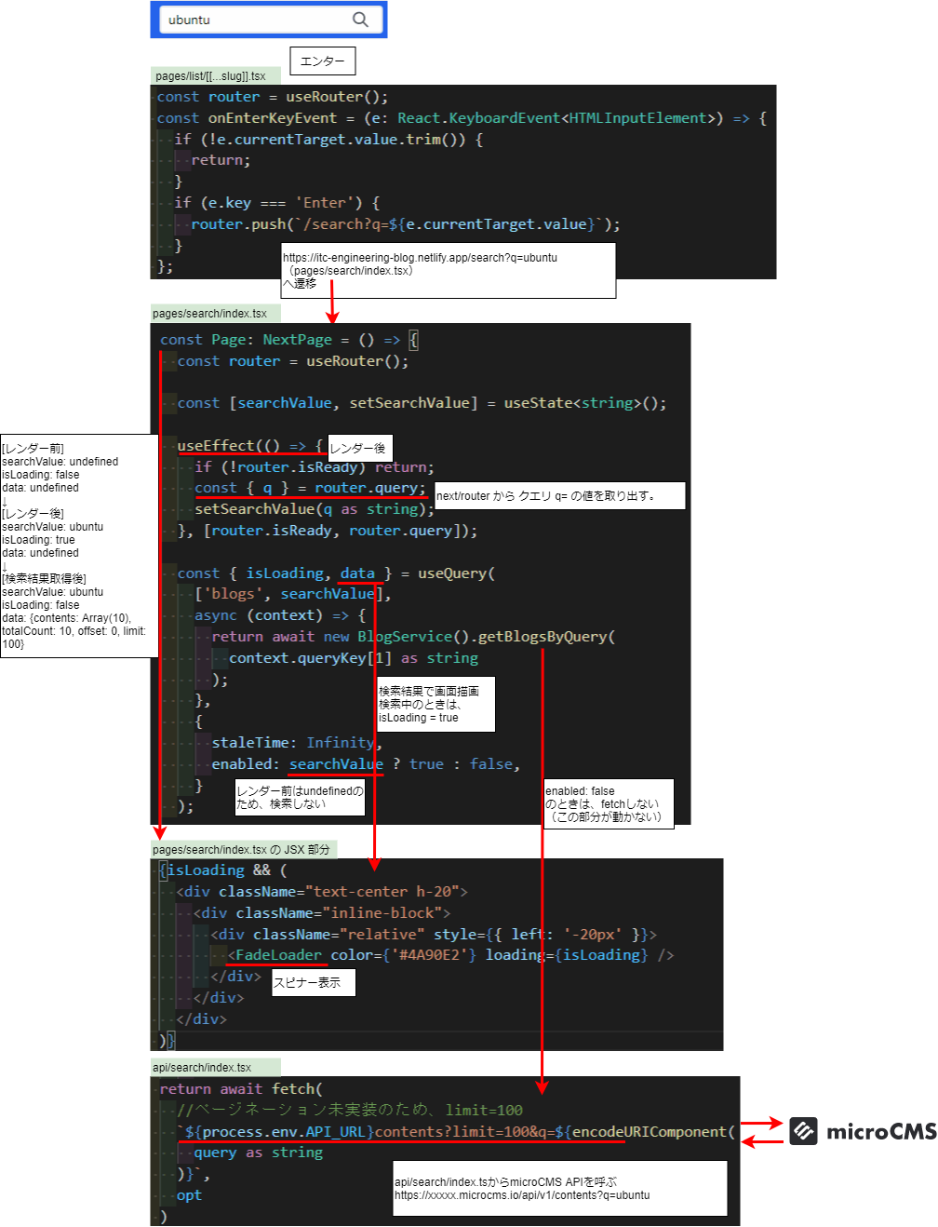This screenshot has height=1227, width=938.
Task: Click the '[レンダー前]' state note heading
Action: tap(33, 449)
